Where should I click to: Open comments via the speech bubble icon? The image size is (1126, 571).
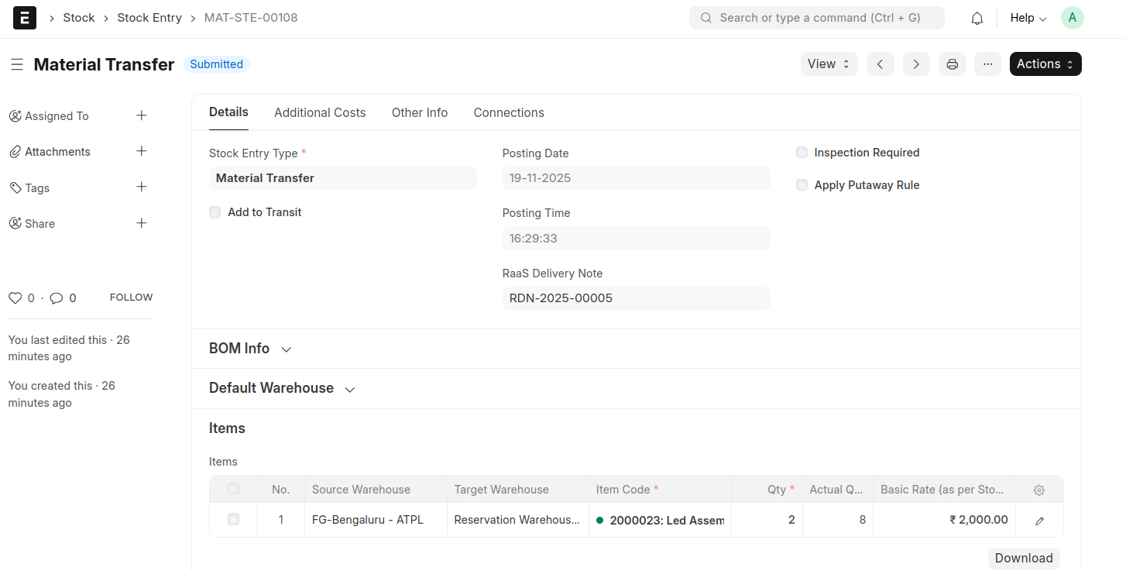tap(54, 298)
